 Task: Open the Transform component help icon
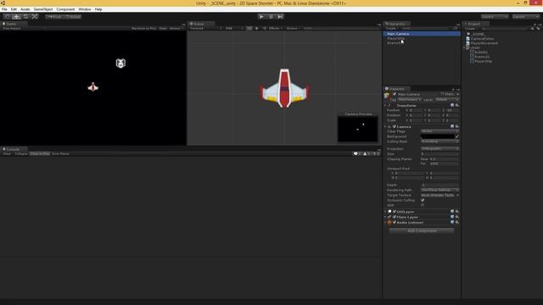452,105
